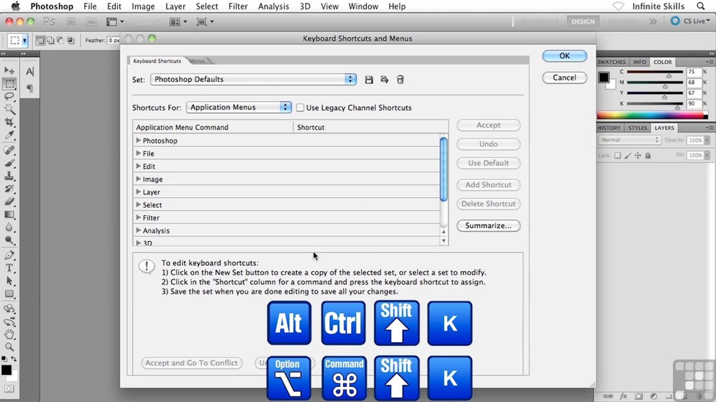Expand the Select menu commands

138,205
